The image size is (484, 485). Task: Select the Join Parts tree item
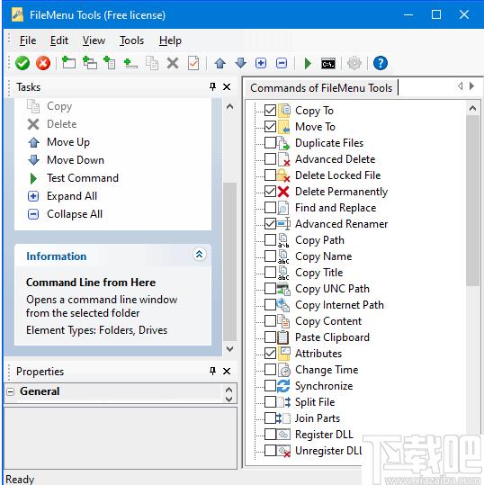click(318, 418)
